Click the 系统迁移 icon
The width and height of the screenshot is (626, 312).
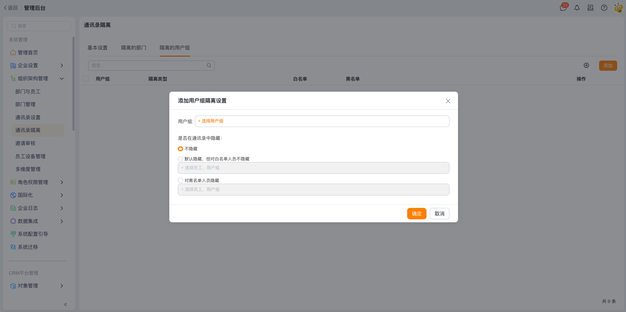click(x=13, y=247)
